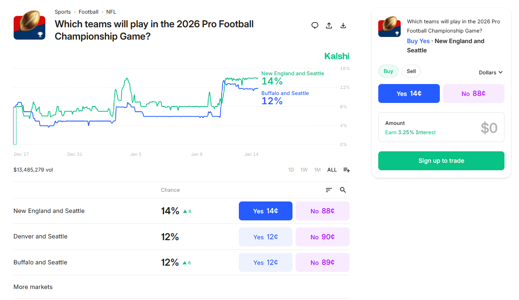Click the add-to-watchlist icon beside ALL
The height and width of the screenshot is (300, 519).
(x=346, y=169)
